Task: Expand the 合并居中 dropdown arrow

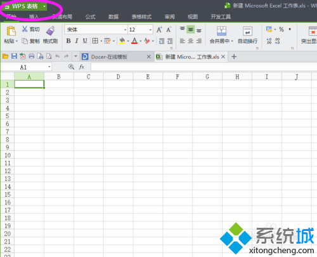Action: point(232,41)
